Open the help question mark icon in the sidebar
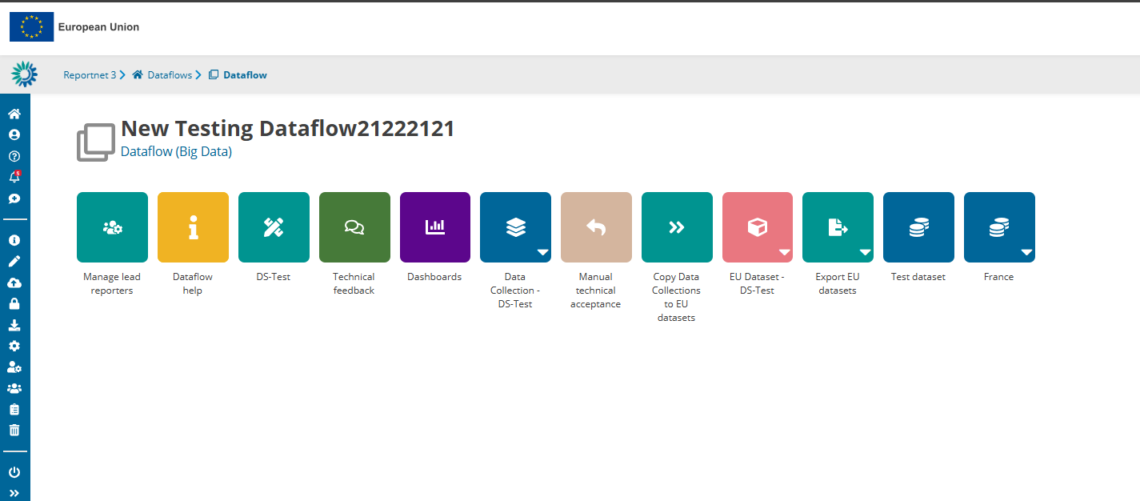This screenshot has width=1140, height=501. point(14,156)
